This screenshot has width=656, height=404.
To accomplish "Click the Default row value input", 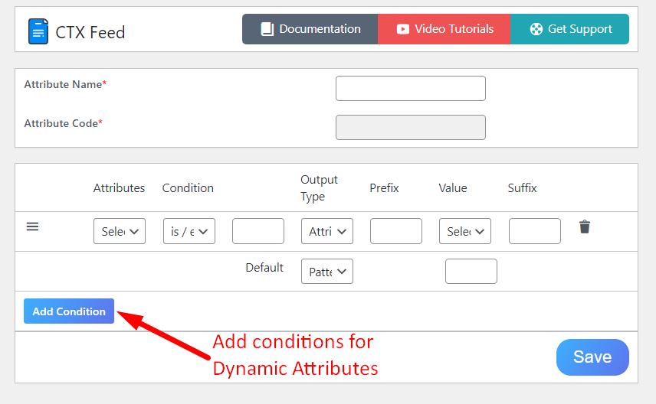I will pos(471,271).
